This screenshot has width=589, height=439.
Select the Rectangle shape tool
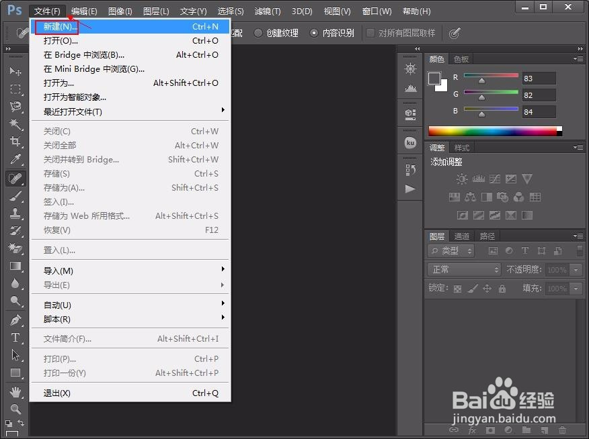click(x=15, y=373)
